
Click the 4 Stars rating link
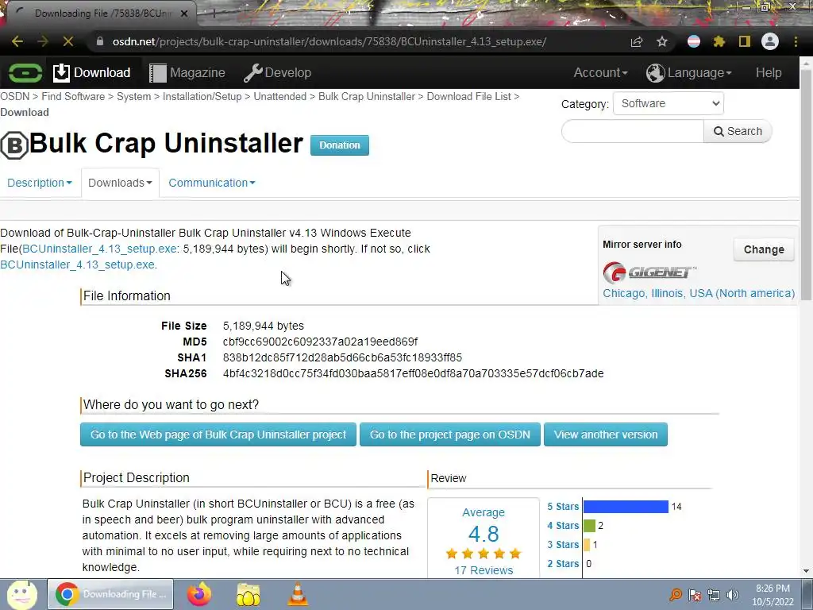click(563, 526)
